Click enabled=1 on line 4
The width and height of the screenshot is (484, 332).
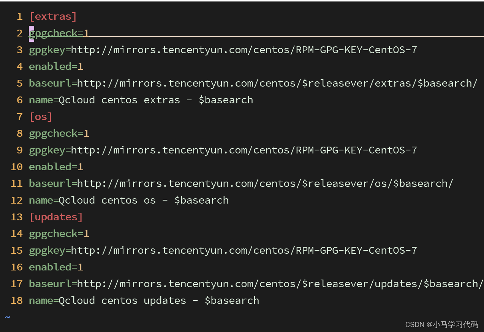coord(56,66)
